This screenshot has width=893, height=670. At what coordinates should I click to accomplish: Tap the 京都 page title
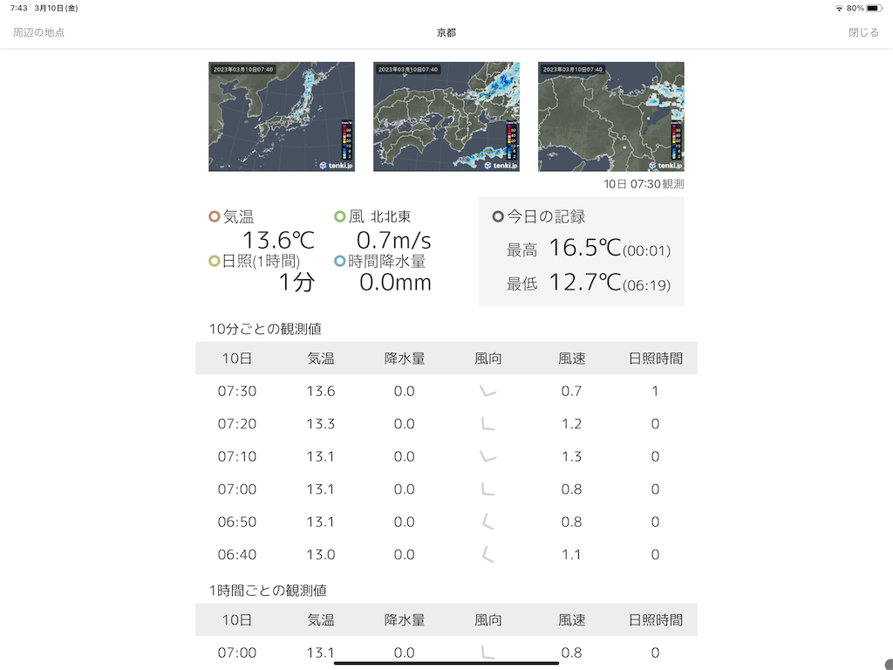coord(446,32)
